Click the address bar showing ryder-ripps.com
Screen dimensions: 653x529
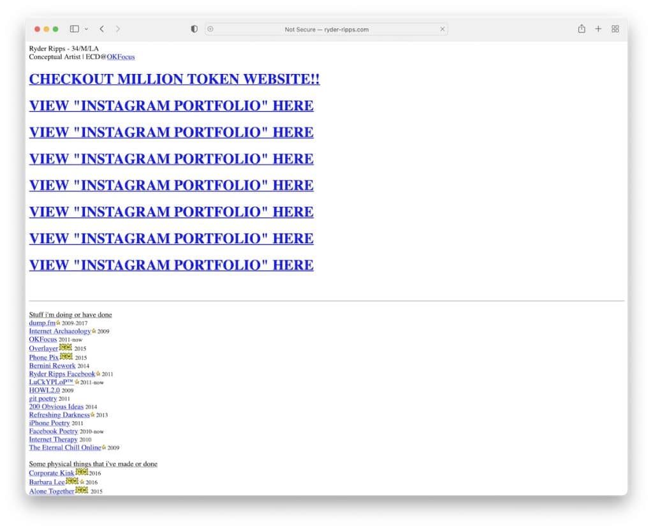326,29
